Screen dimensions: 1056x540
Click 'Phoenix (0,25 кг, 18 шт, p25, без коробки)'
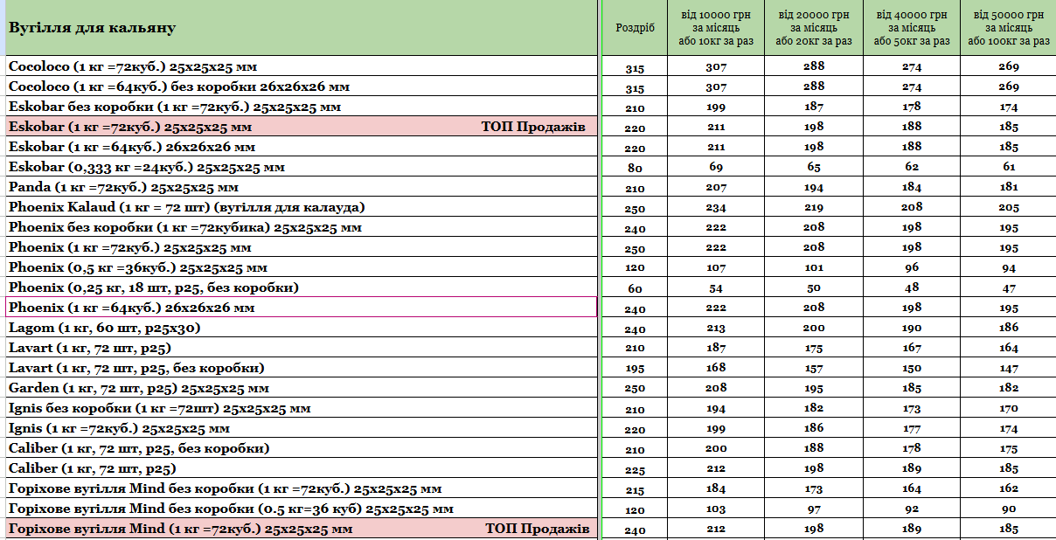pos(301,287)
